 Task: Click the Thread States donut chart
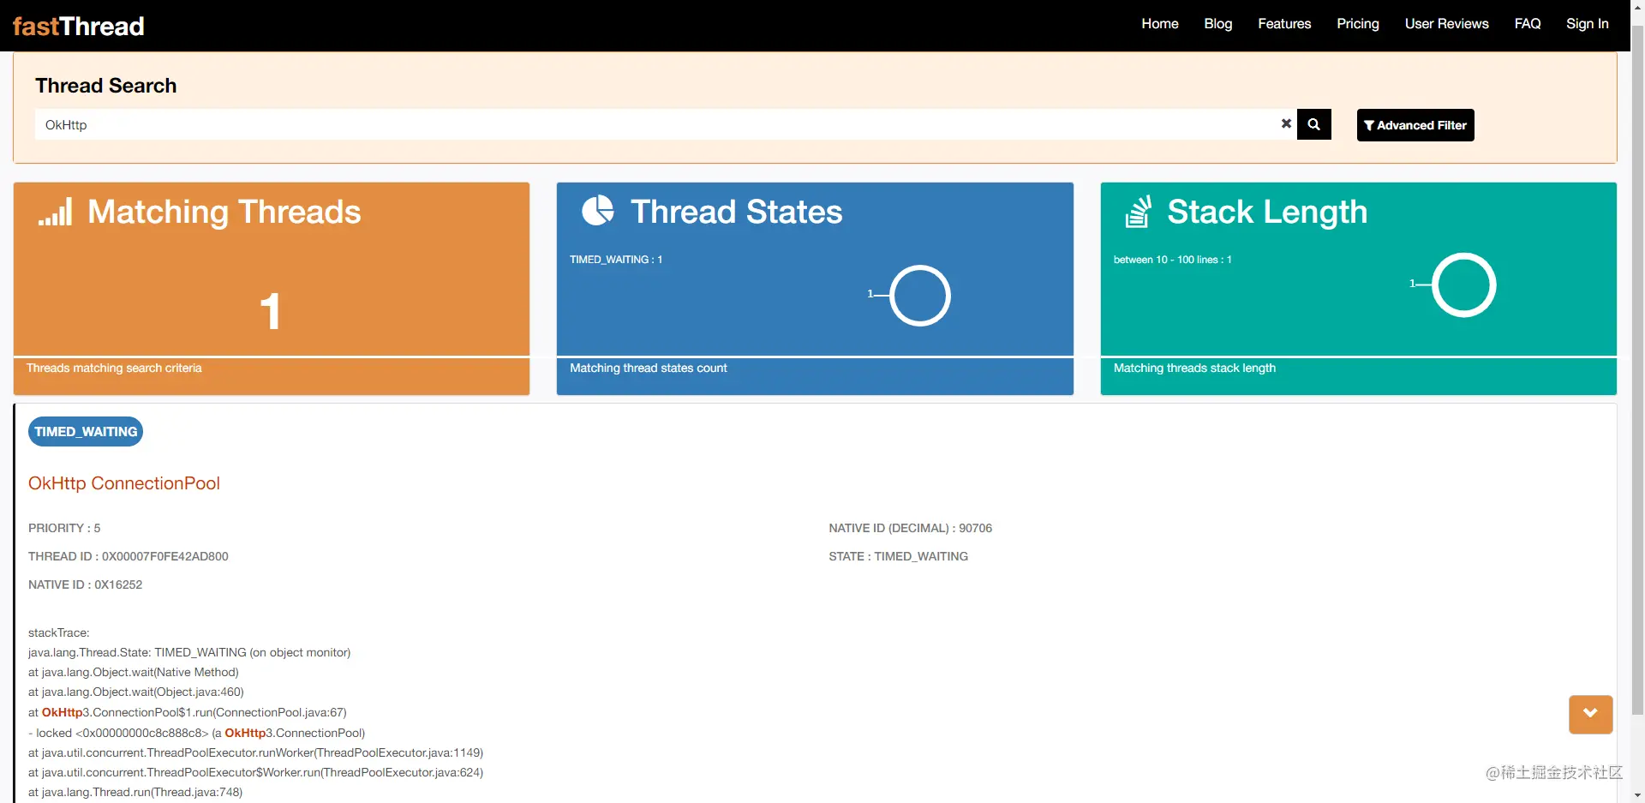coord(920,296)
